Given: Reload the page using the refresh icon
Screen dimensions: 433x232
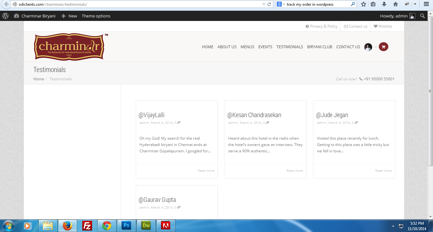Looking at the screenshot, I should click(x=269, y=4).
